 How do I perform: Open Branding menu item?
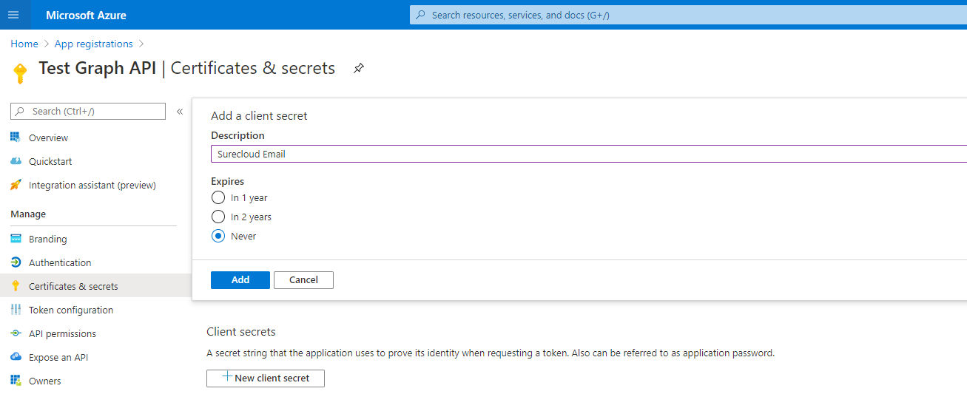[48, 239]
